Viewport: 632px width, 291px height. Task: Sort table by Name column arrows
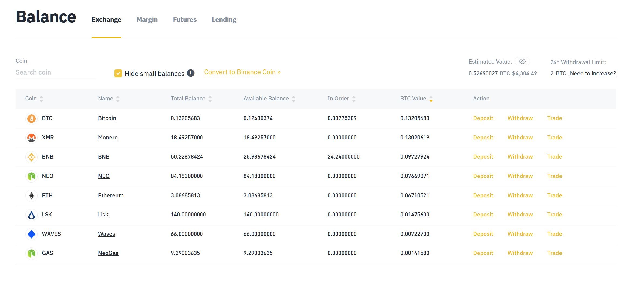(118, 99)
